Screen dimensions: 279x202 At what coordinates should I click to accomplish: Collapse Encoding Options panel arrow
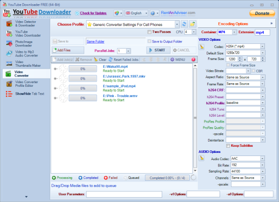(272, 23)
